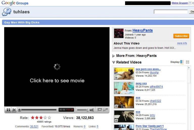The image size is (194, 130).
Task: Open the Google Groups logo link
Action: coord(15,3)
